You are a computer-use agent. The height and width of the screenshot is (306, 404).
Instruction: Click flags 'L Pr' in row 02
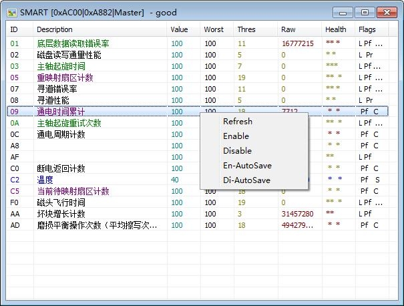click(366, 55)
